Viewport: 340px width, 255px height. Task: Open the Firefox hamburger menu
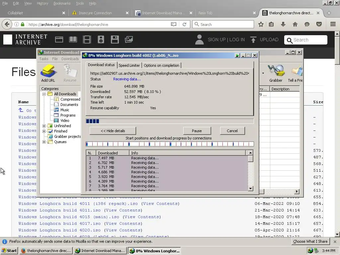[333, 24]
